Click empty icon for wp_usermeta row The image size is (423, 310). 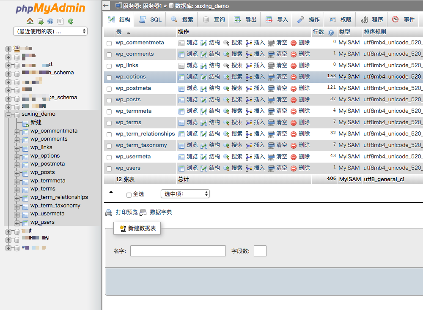[x=271, y=157]
